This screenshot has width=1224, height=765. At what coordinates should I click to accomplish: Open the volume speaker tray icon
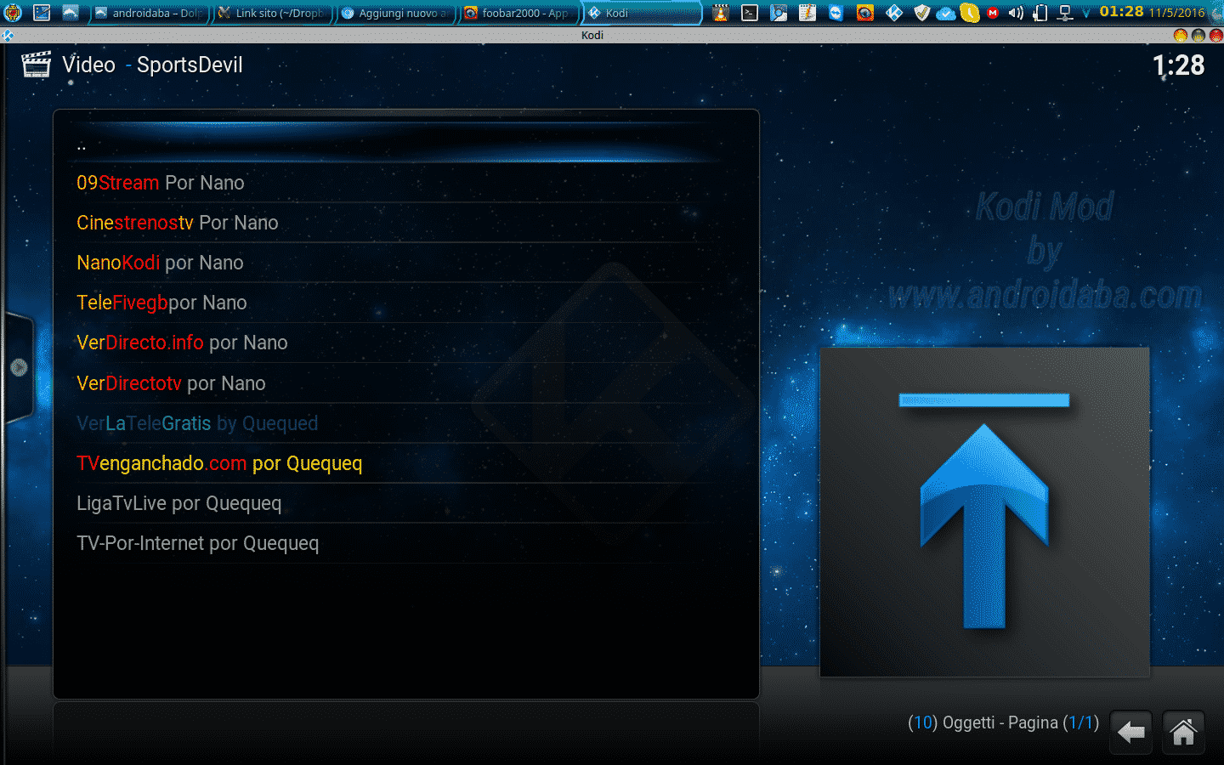pos(1016,13)
